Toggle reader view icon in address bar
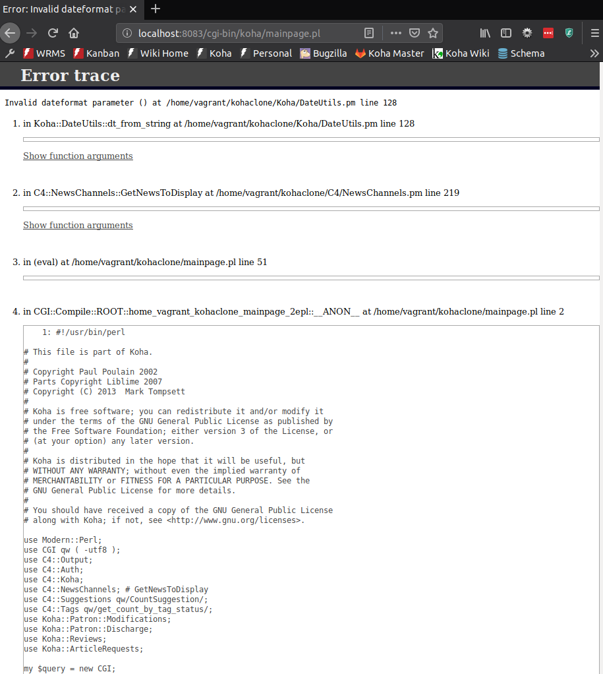Screen dimensions: 603x674 tap(369, 33)
